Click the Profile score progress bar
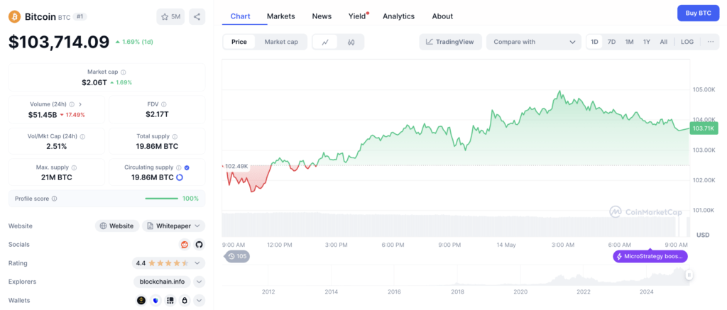Image resolution: width=727 pixels, height=310 pixels. click(x=161, y=199)
